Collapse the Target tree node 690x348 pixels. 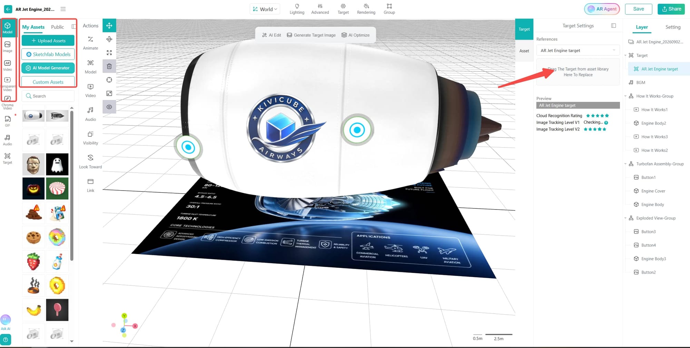(x=625, y=55)
